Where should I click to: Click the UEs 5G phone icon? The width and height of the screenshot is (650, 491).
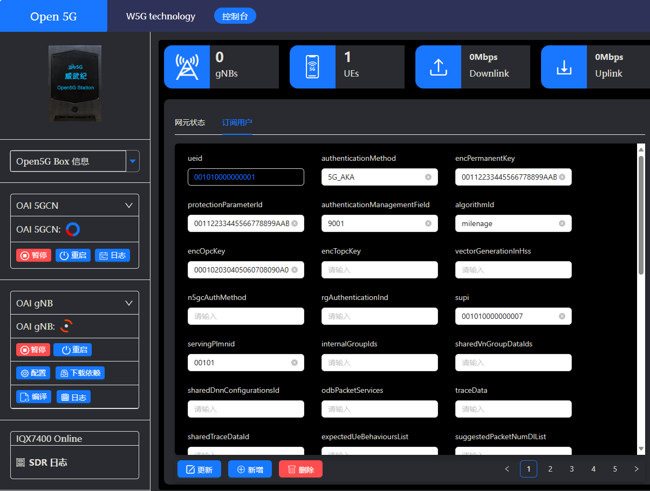(312, 67)
